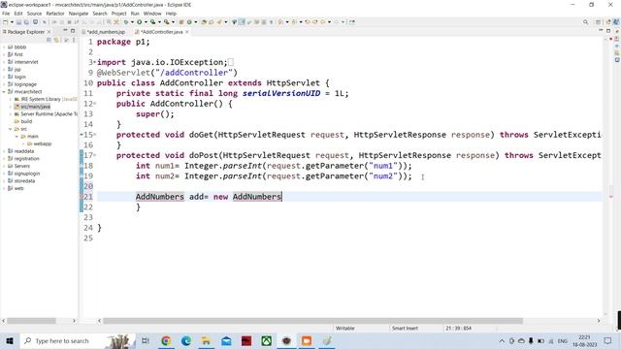Collapse the src folder in mvcarchitect
Screen dimensions: 621x349
pos(11,129)
